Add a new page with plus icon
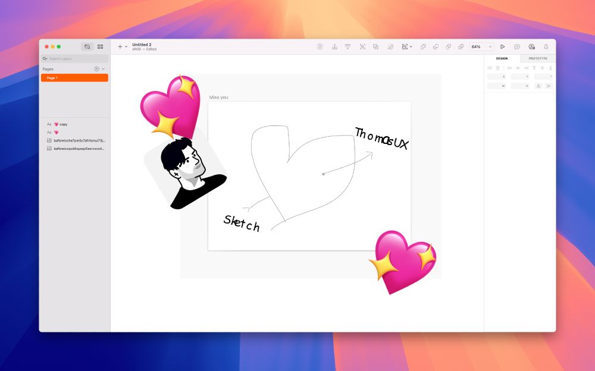This screenshot has height=371, width=595. (96, 69)
